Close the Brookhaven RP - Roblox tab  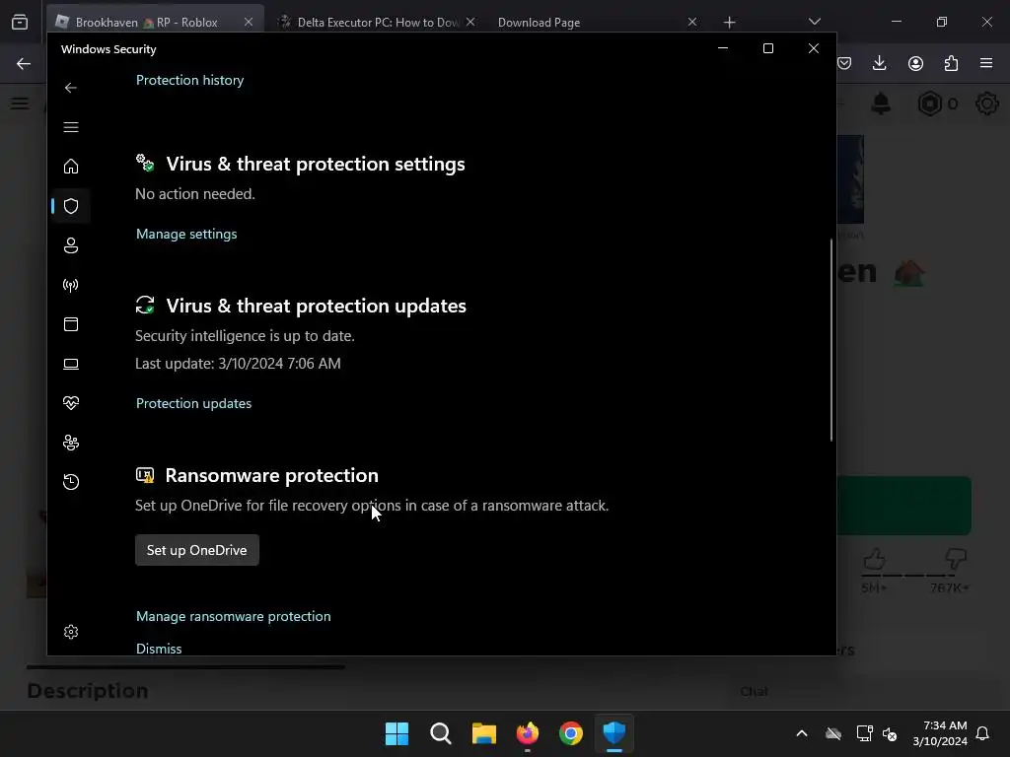tap(249, 22)
